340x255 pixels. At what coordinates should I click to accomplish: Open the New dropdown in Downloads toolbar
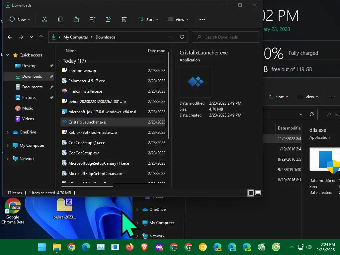(x=20, y=20)
